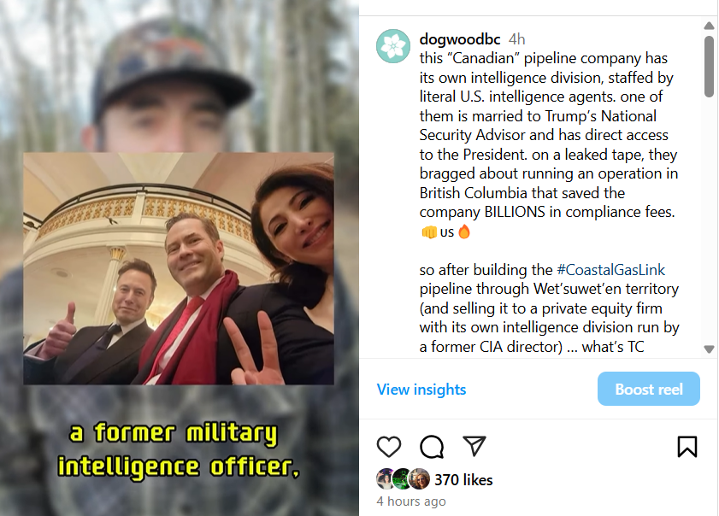This screenshot has width=719, height=516.
Task: Open the dogwoodbc profile avatar
Action: [x=393, y=46]
